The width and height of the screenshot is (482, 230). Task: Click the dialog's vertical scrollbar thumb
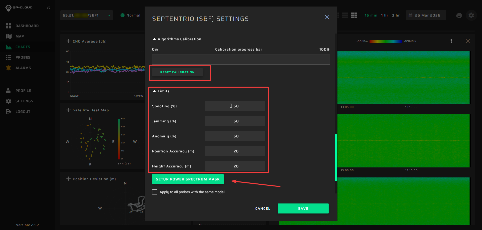336,157
